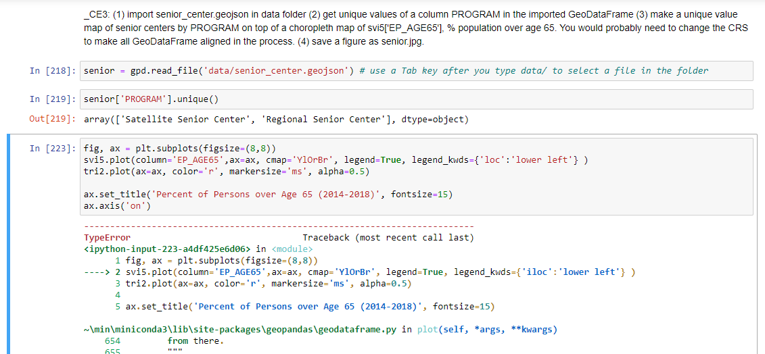Click the In [223] cell prompt

pyautogui.click(x=53, y=148)
